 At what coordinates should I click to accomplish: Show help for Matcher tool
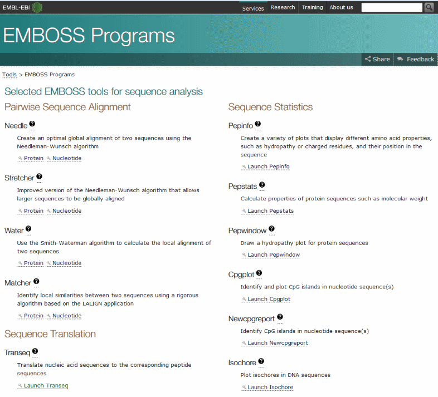click(36, 282)
